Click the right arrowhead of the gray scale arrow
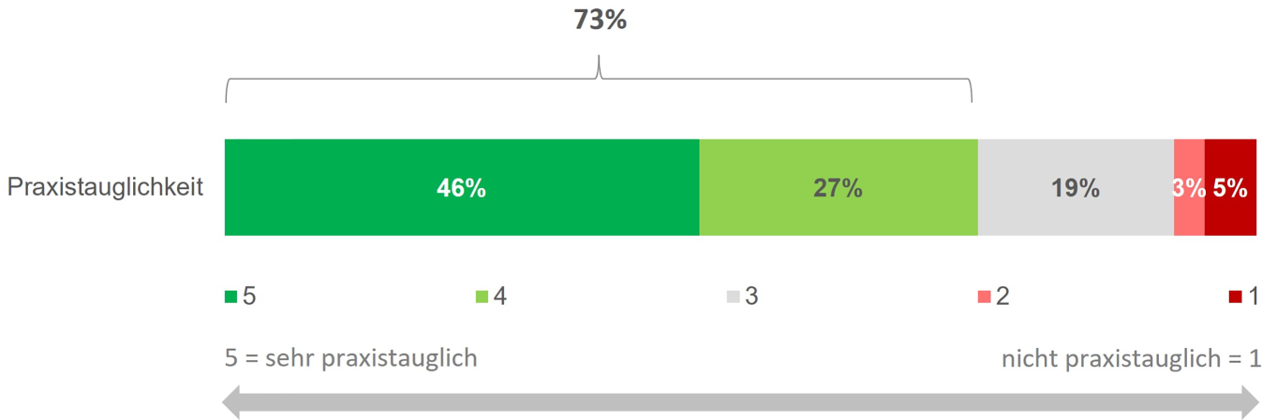The width and height of the screenshot is (1262, 420). (x=1249, y=404)
